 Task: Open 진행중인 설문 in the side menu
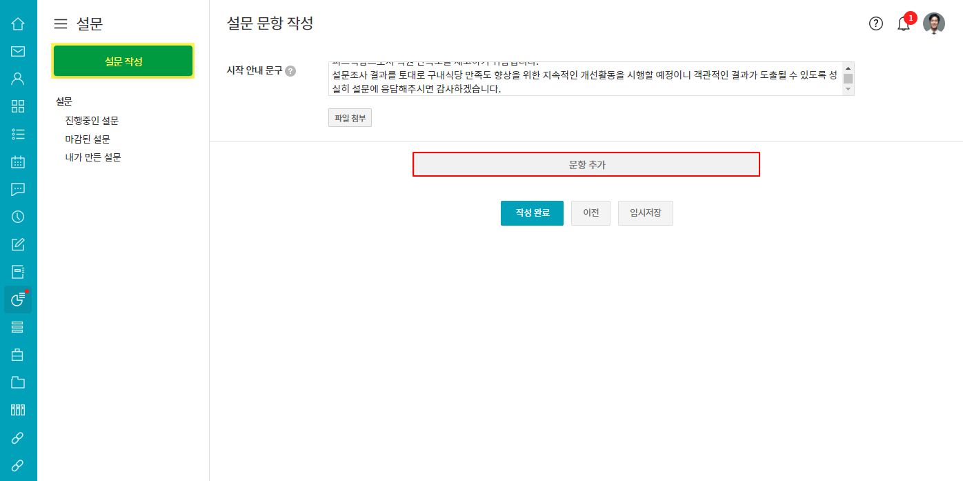pyautogui.click(x=92, y=121)
